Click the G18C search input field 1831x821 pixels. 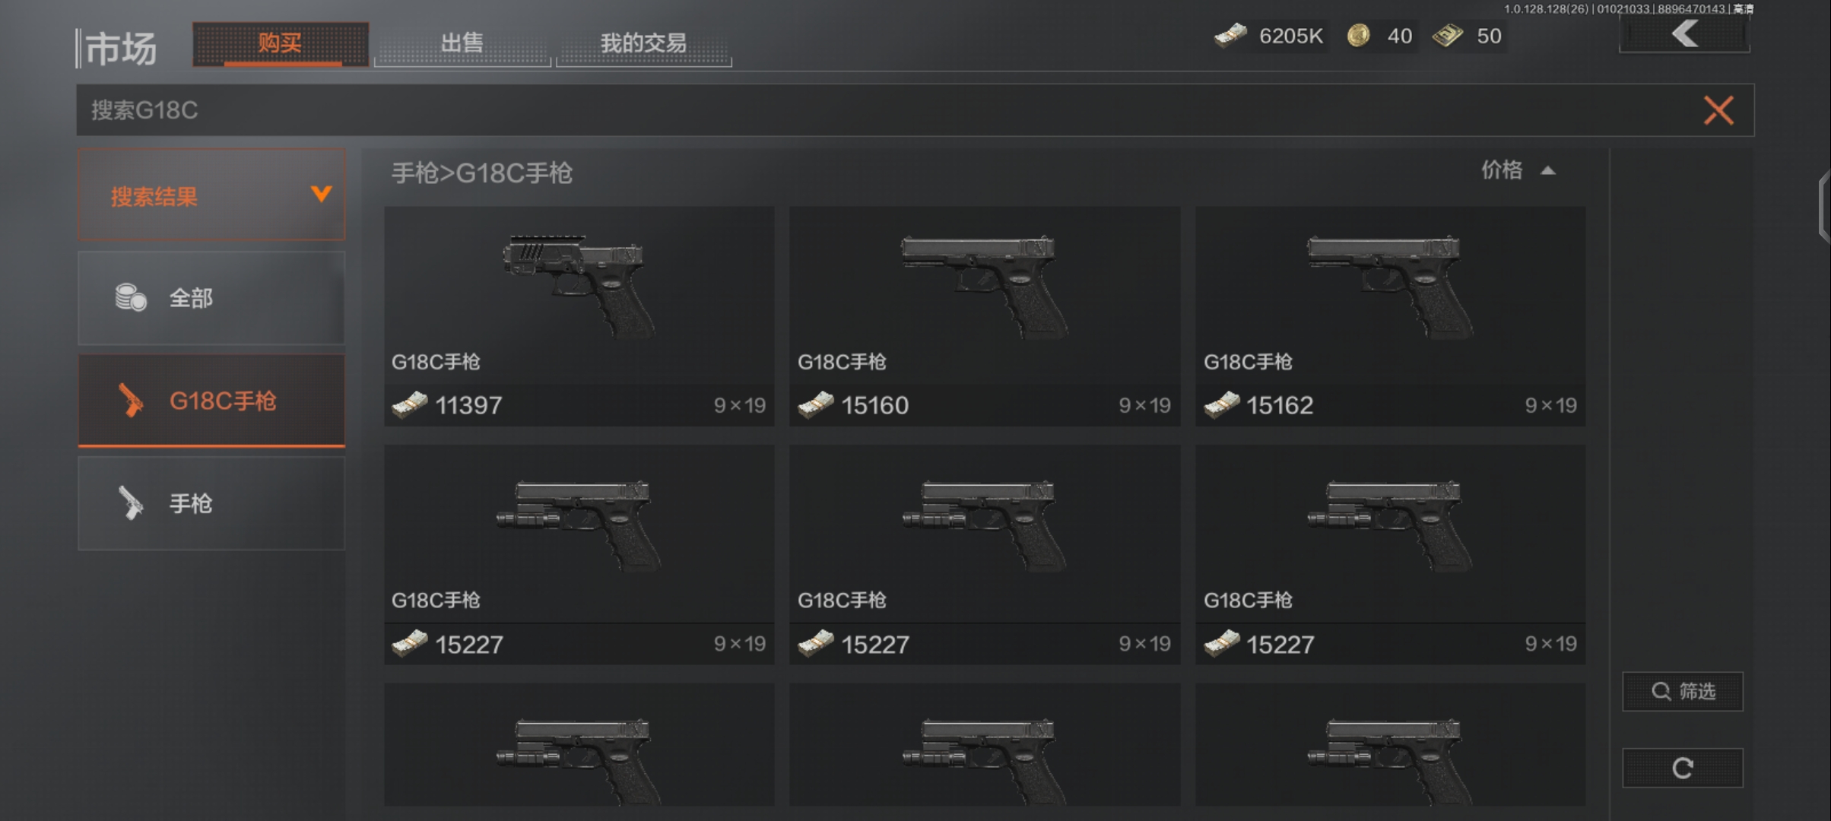pyautogui.click(x=882, y=110)
